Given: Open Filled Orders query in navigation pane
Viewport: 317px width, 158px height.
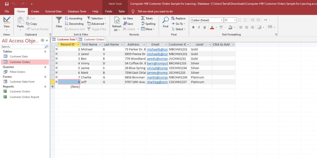Looking at the screenshot, I should click(17, 72).
